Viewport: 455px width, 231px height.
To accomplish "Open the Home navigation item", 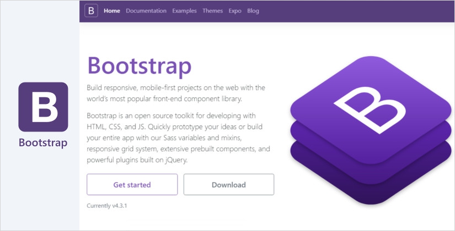I will (x=112, y=11).
